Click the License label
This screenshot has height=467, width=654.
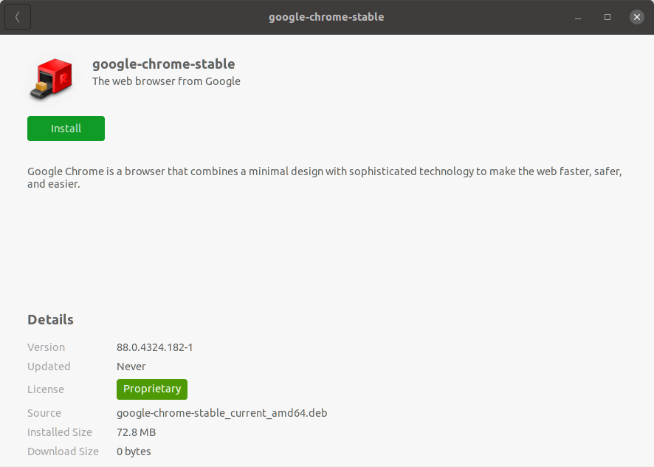click(x=46, y=389)
